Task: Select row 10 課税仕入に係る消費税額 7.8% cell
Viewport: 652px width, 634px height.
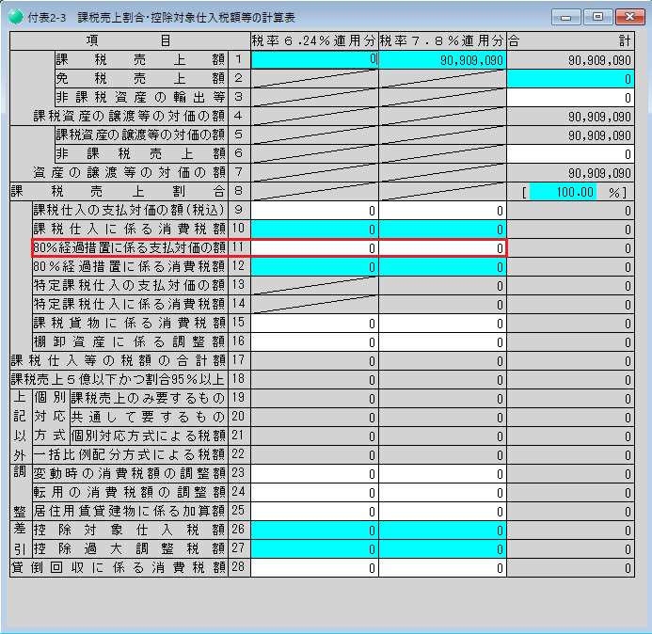Action: click(x=442, y=230)
